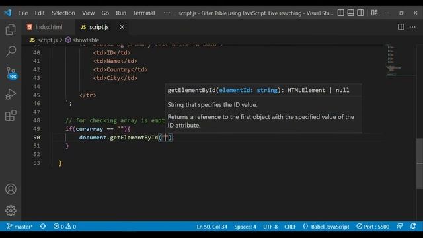The image size is (423, 238).
Task: Click the <td>ID</td> code line
Action: tap(112, 53)
